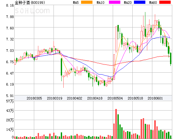Click the 20180518 date label

(x=135, y=98)
